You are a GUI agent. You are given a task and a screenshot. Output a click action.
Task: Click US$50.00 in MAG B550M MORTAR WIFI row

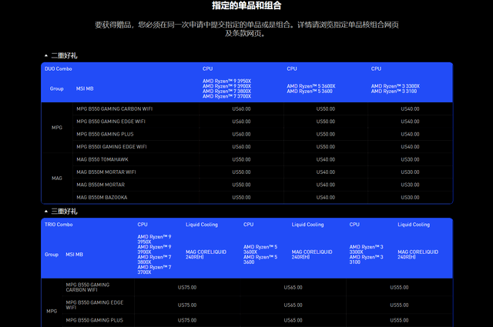click(241, 172)
